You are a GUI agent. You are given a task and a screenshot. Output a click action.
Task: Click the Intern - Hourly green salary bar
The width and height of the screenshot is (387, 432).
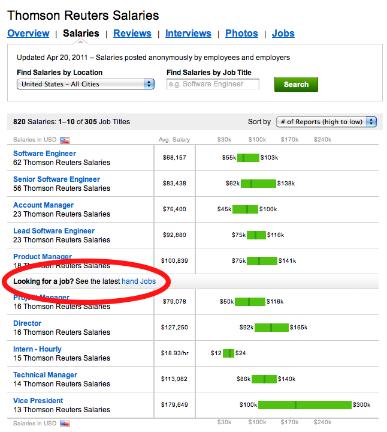(x=228, y=353)
